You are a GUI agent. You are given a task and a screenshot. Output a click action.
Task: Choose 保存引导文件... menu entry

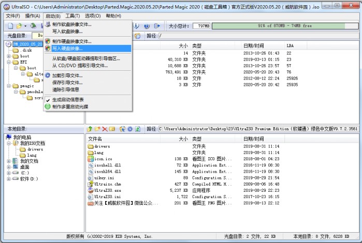88,83
